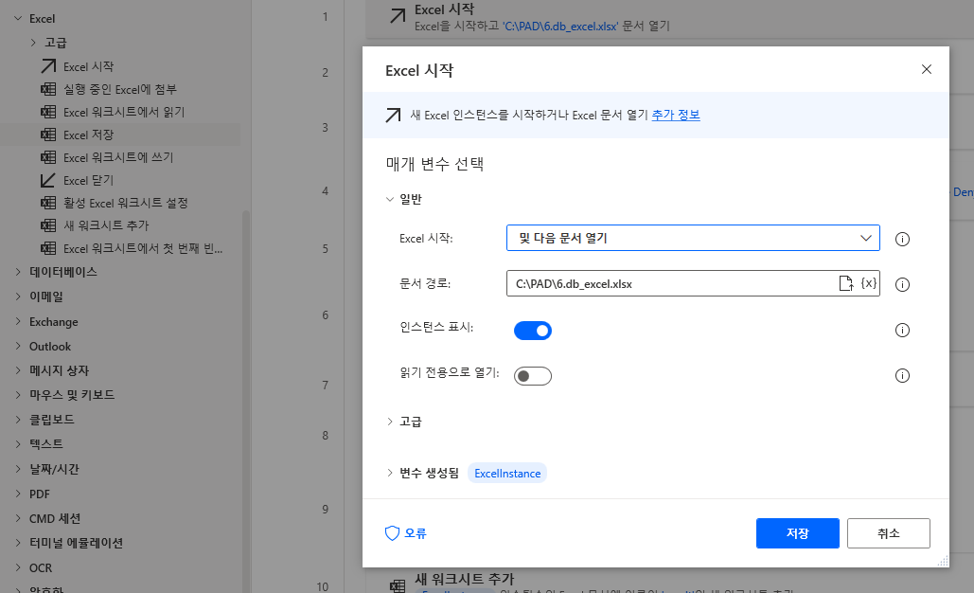Click the arrow icon in dialog info banner

click(x=393, y=115)
